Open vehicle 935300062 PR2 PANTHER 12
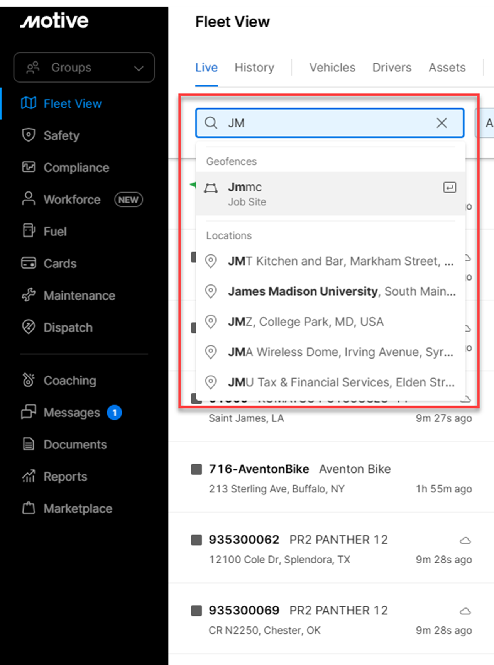 pyautogui.click(x=331, y=548)
